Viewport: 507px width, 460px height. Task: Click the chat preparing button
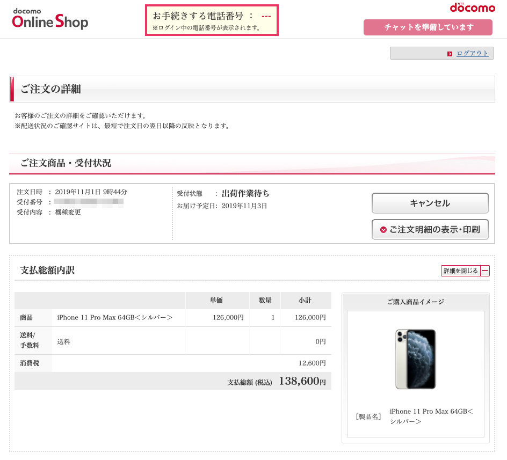click(428, 27)
